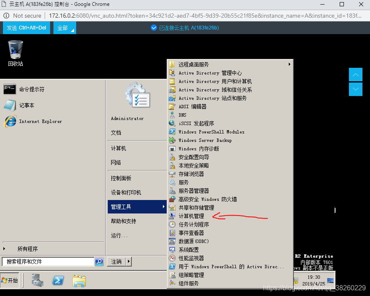Send Ctrl+Alt+Del to the VM

[x=27, y=28]
